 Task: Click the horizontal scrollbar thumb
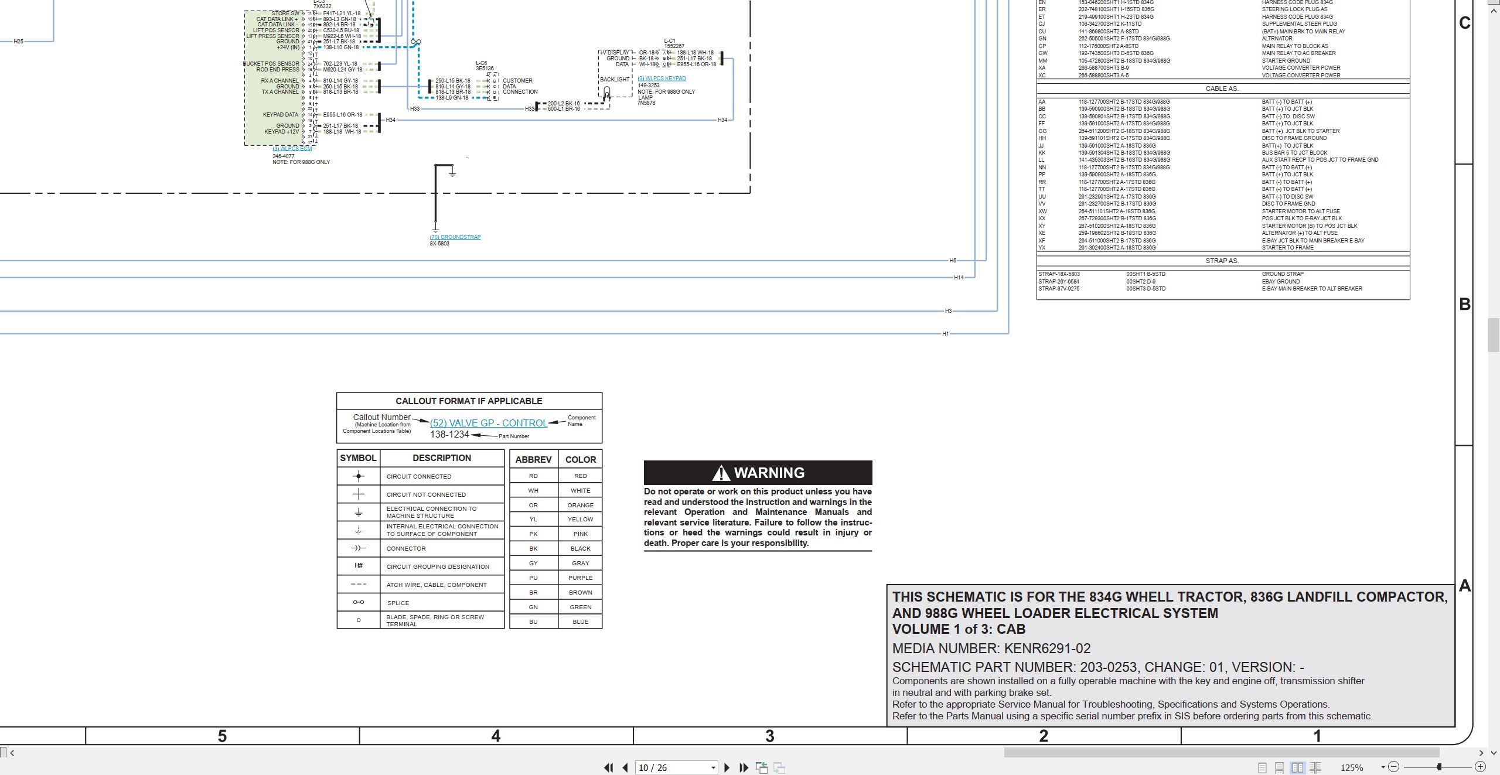(1222, 752)
